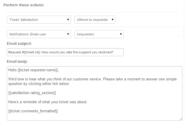
Task: Click the "Email body:" label
Action: (17, 61)
